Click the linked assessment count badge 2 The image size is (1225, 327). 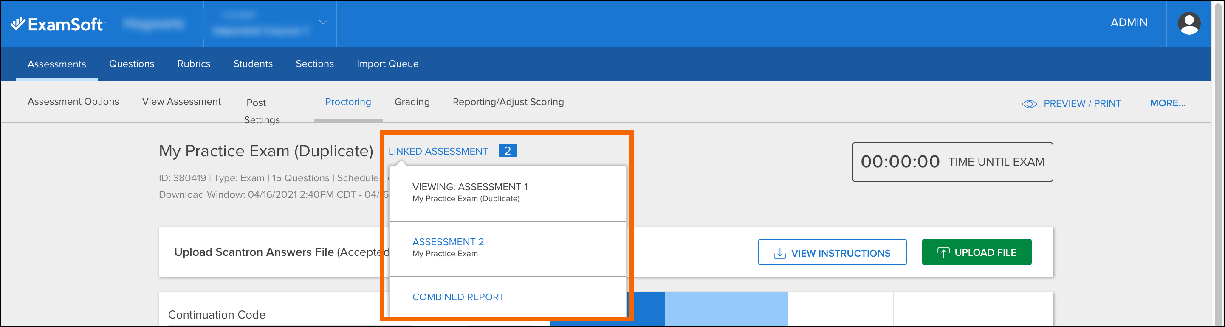point(508,151)
